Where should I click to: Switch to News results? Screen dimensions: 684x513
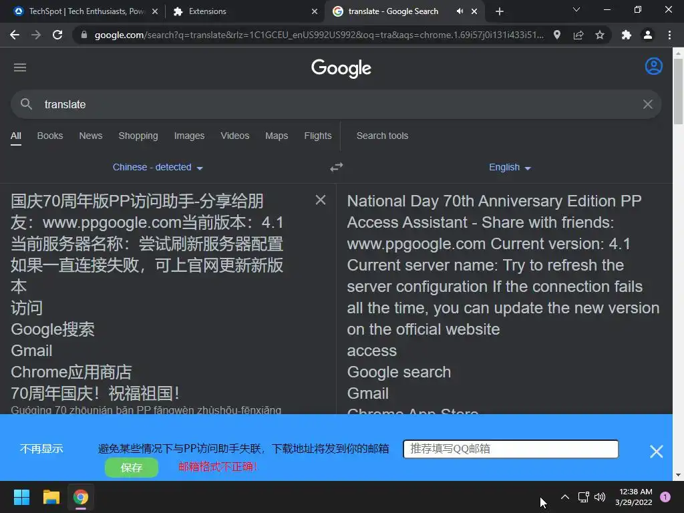click(x=91, y=136)
